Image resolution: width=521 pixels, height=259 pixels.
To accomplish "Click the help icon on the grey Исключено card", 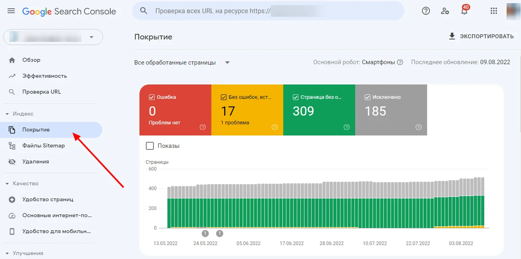I will [x=418, y=127].
